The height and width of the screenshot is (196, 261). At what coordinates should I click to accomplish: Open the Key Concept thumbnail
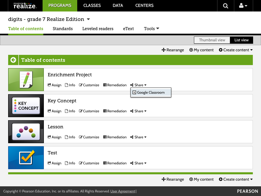click(x=26, y=106)
